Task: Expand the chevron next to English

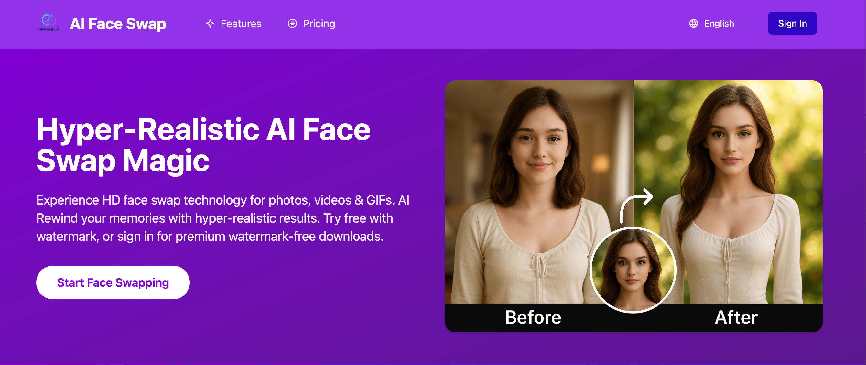Action: pos(744,24)
